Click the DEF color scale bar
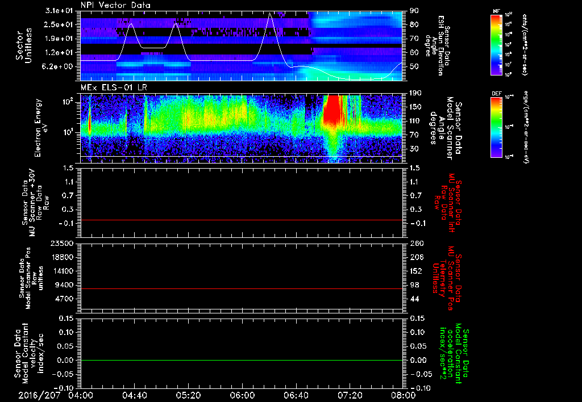The height and width of the screenshot is (402, 582). 496,126
